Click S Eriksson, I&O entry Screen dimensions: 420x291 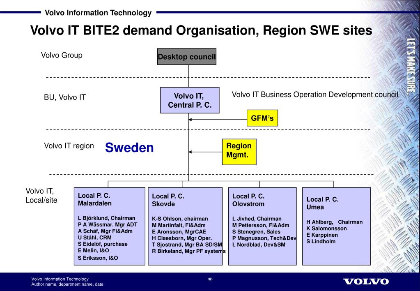click(98, 258)
